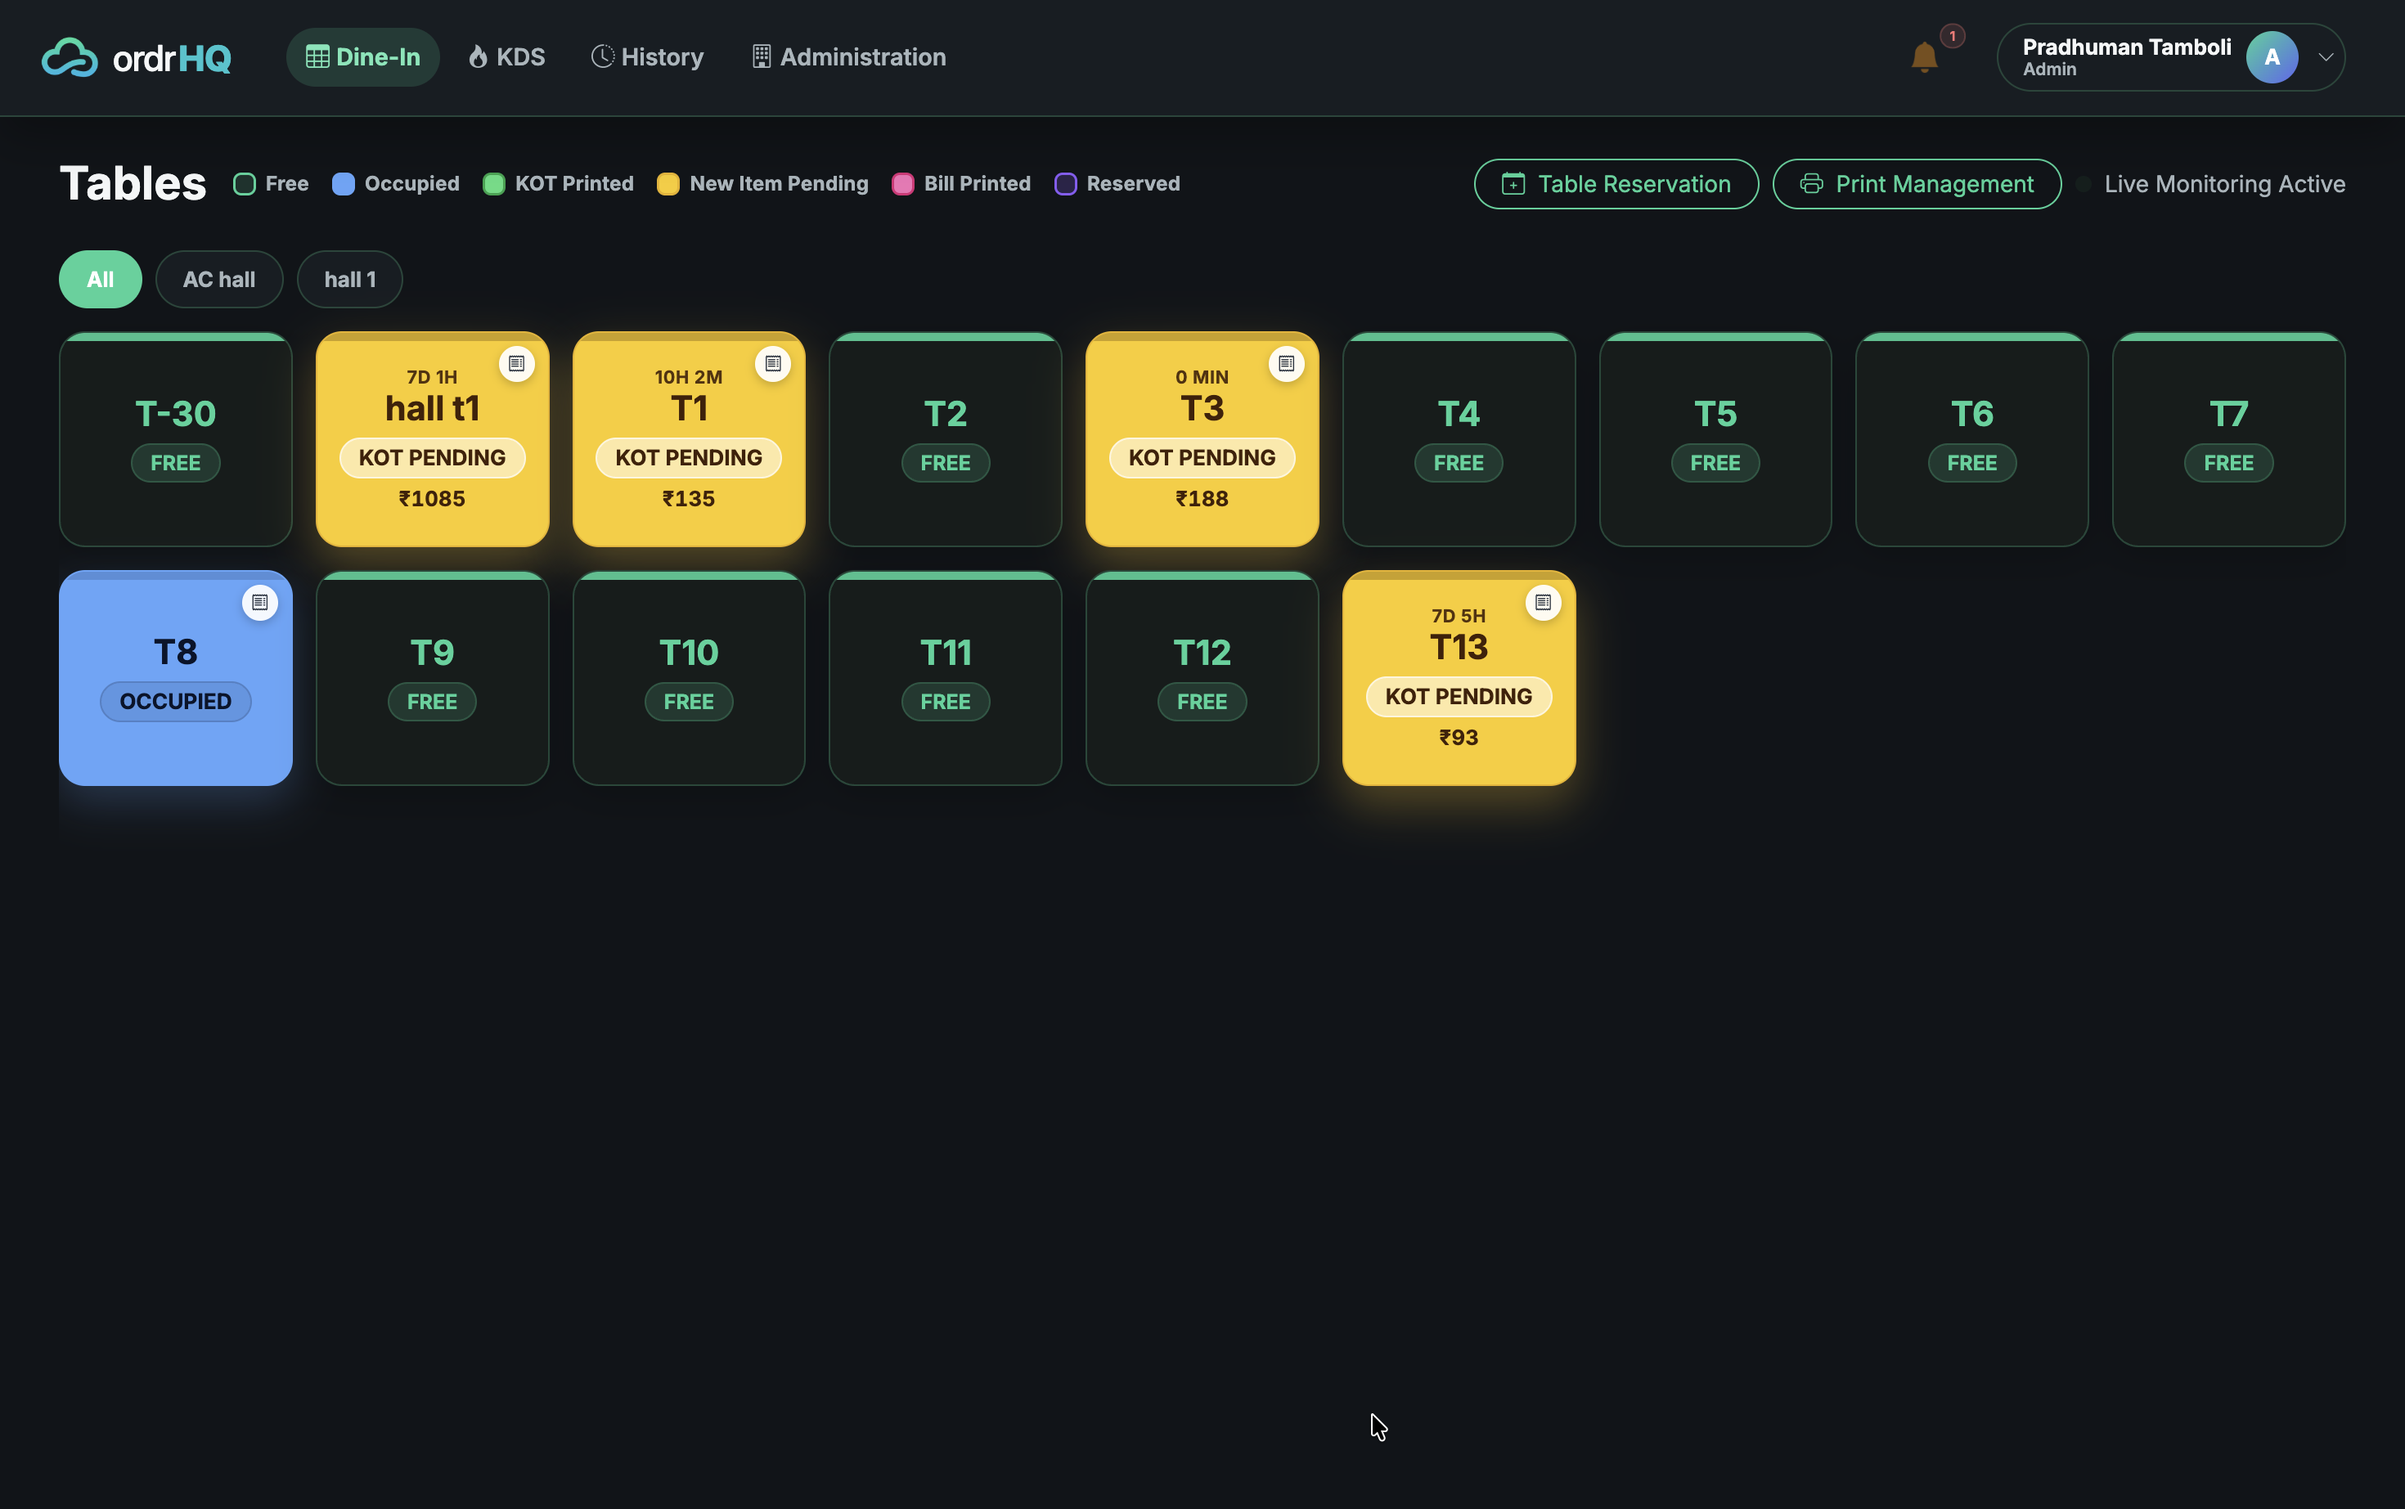This screenshot has height=1509, width=2405.
Task: Select free table T5
Action: pos(1715,439)
